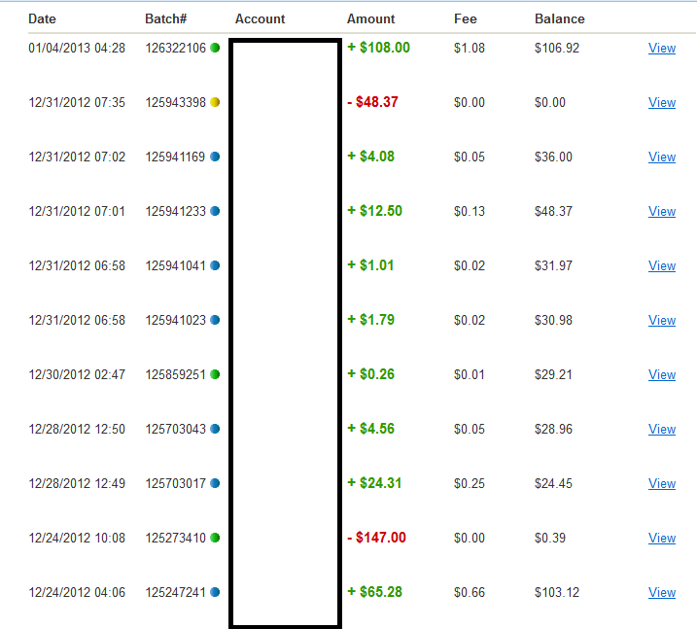Click the blue status dot beside batch 125703043
697x629 pixels.
pyautogui.click(x=215, y=429)
